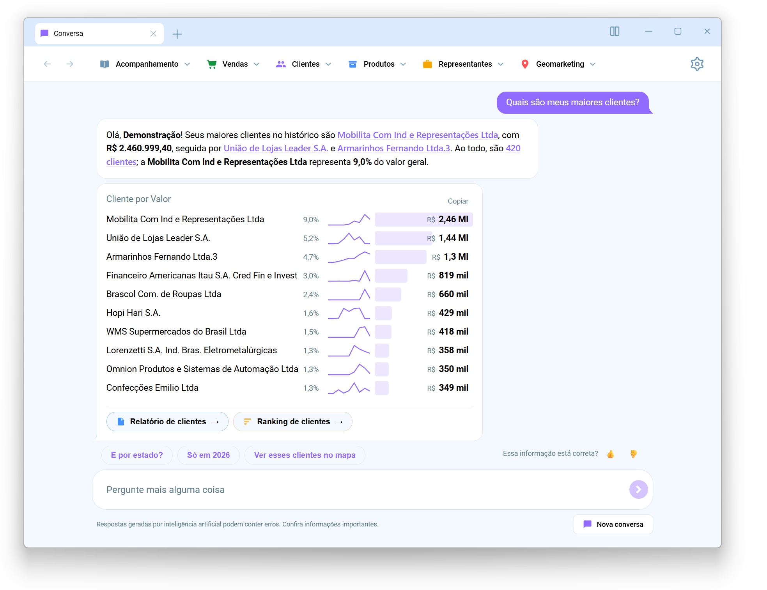Open a new tab with plus icon
Image resolution: width=767 pixels, height=590 pixels.
click(x=177, y=34)
